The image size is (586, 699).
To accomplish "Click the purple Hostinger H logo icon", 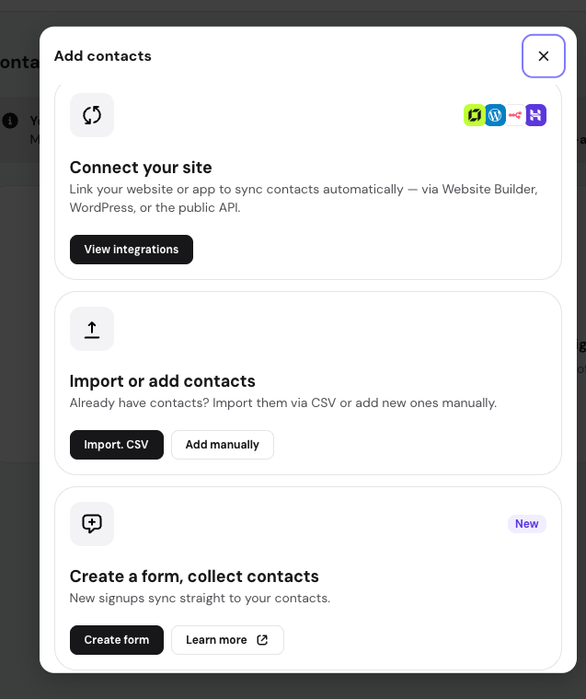I will [535, 115].
